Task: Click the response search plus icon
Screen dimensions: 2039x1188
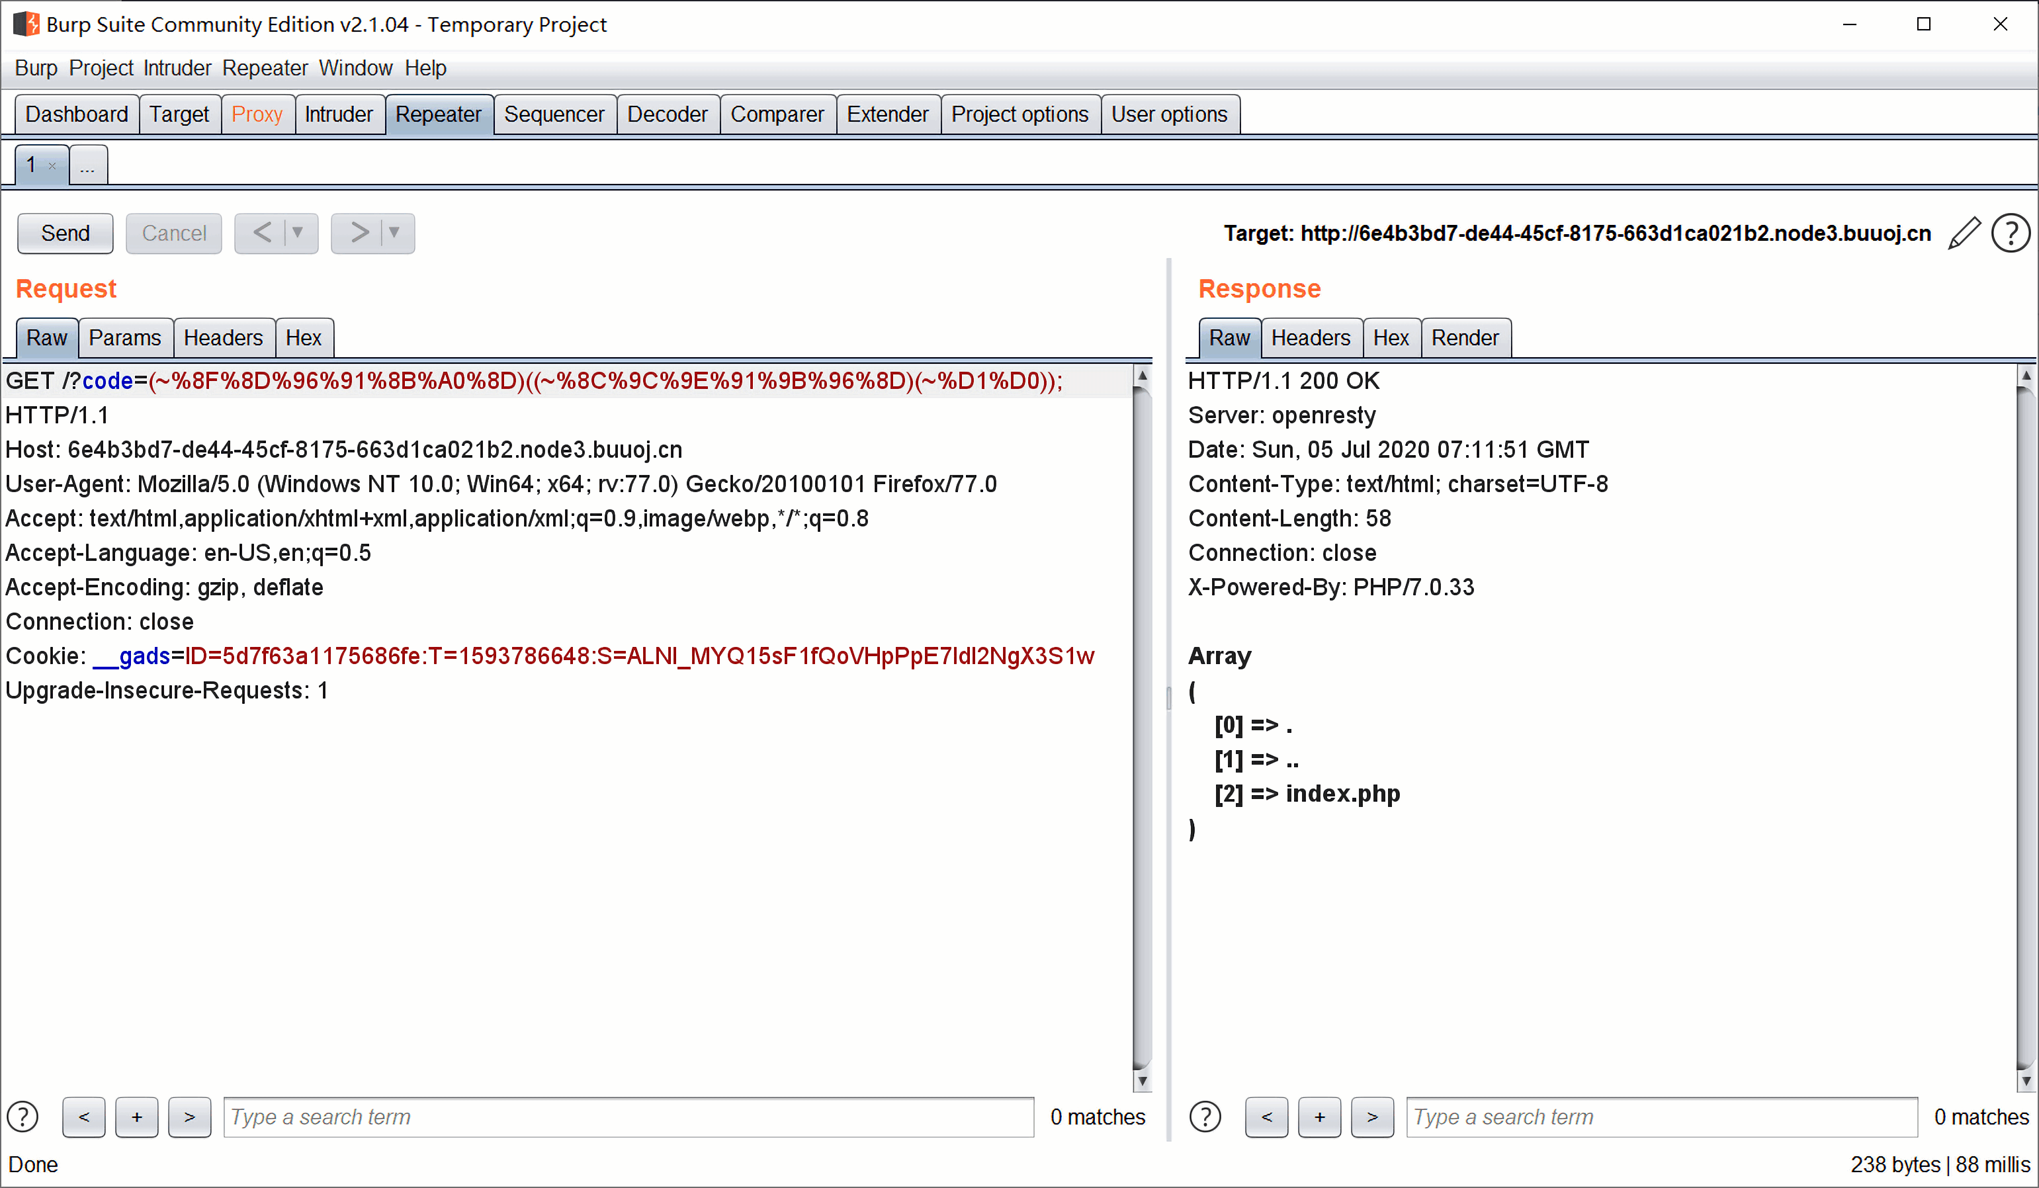Action: [x=1318, y=1116]
